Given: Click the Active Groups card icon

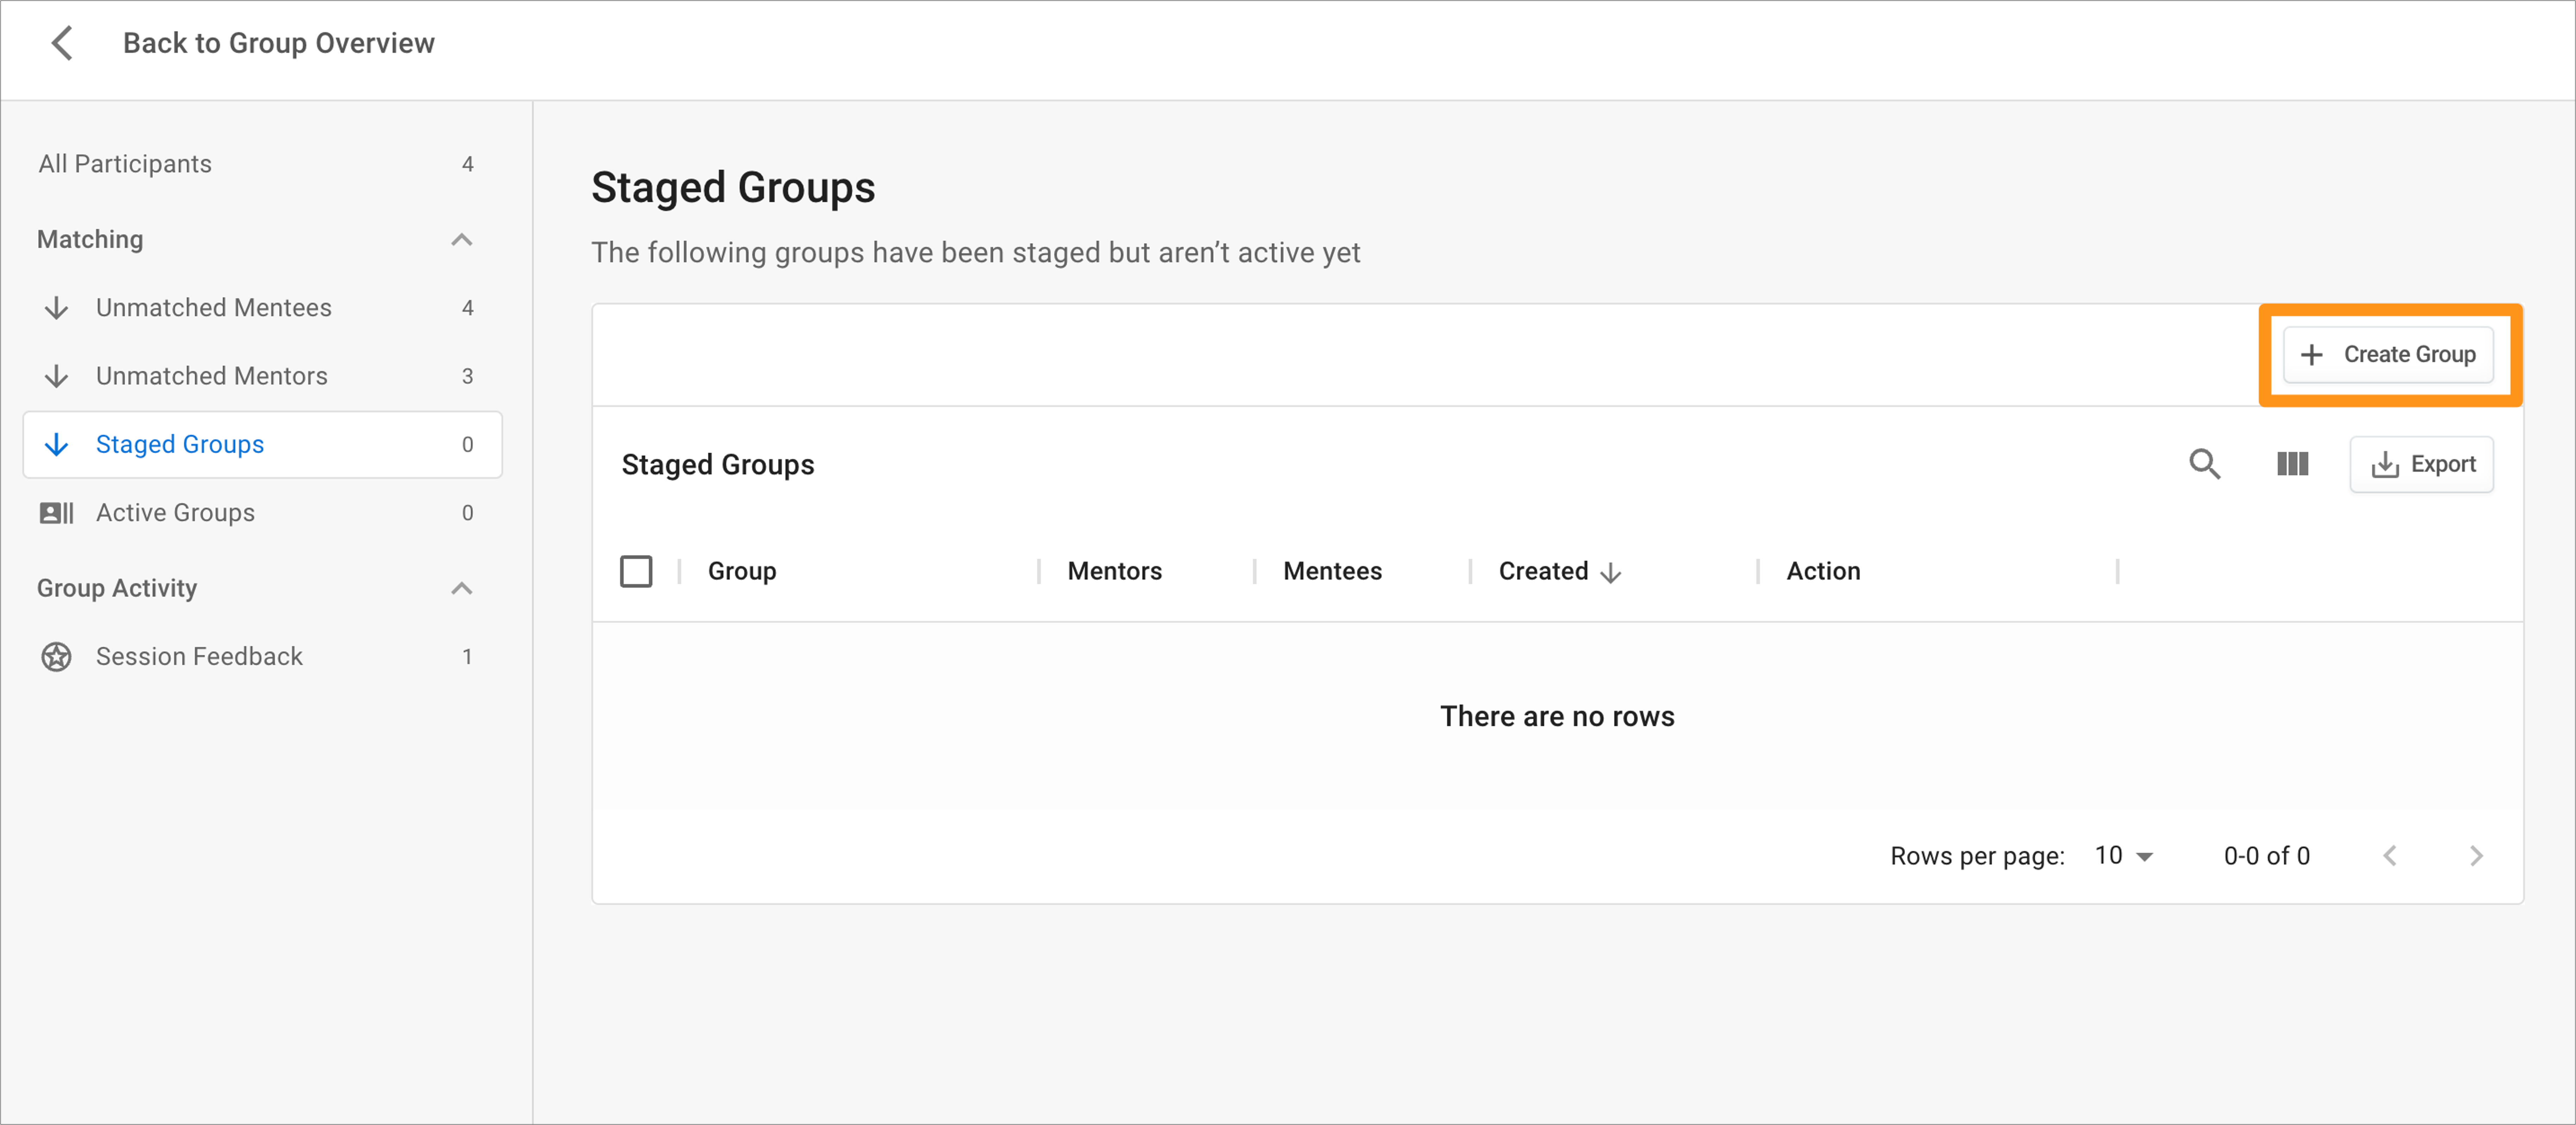Looking at the screenshot, I should pyautogui.click(x=57, y=513).
